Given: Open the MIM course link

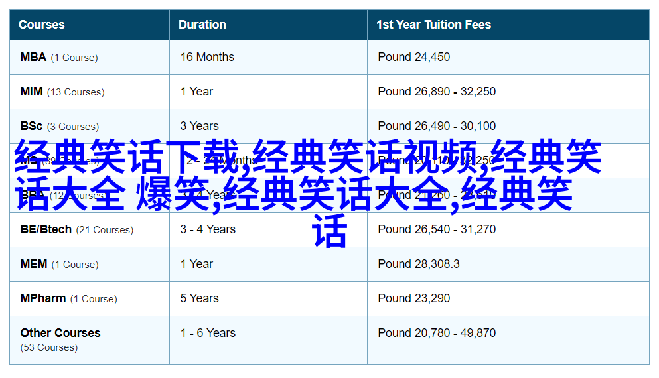Looking at the screenshot, I should click(31, 92).
